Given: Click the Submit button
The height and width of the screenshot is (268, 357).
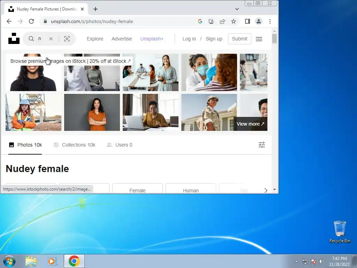Looking at the screenshot, I should coord(240,39).
